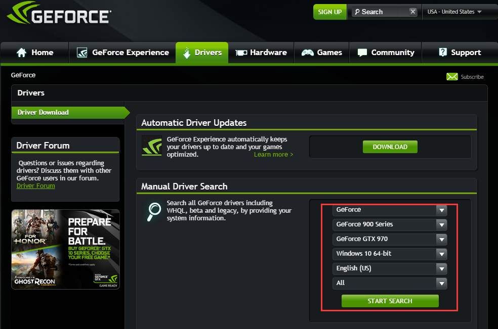Expand the GeForce product type dropdown
This screenshot has height=329, width=498.
click(390, 210)
